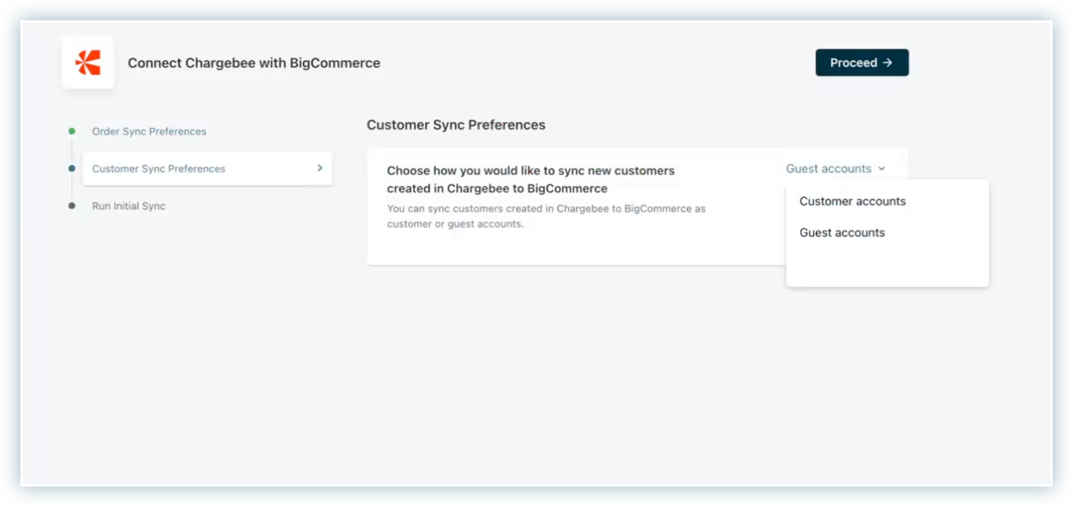1073x507 pixels.
Task: Click the down chevron next to Guest accounts
Action: [x=882, y=169]
